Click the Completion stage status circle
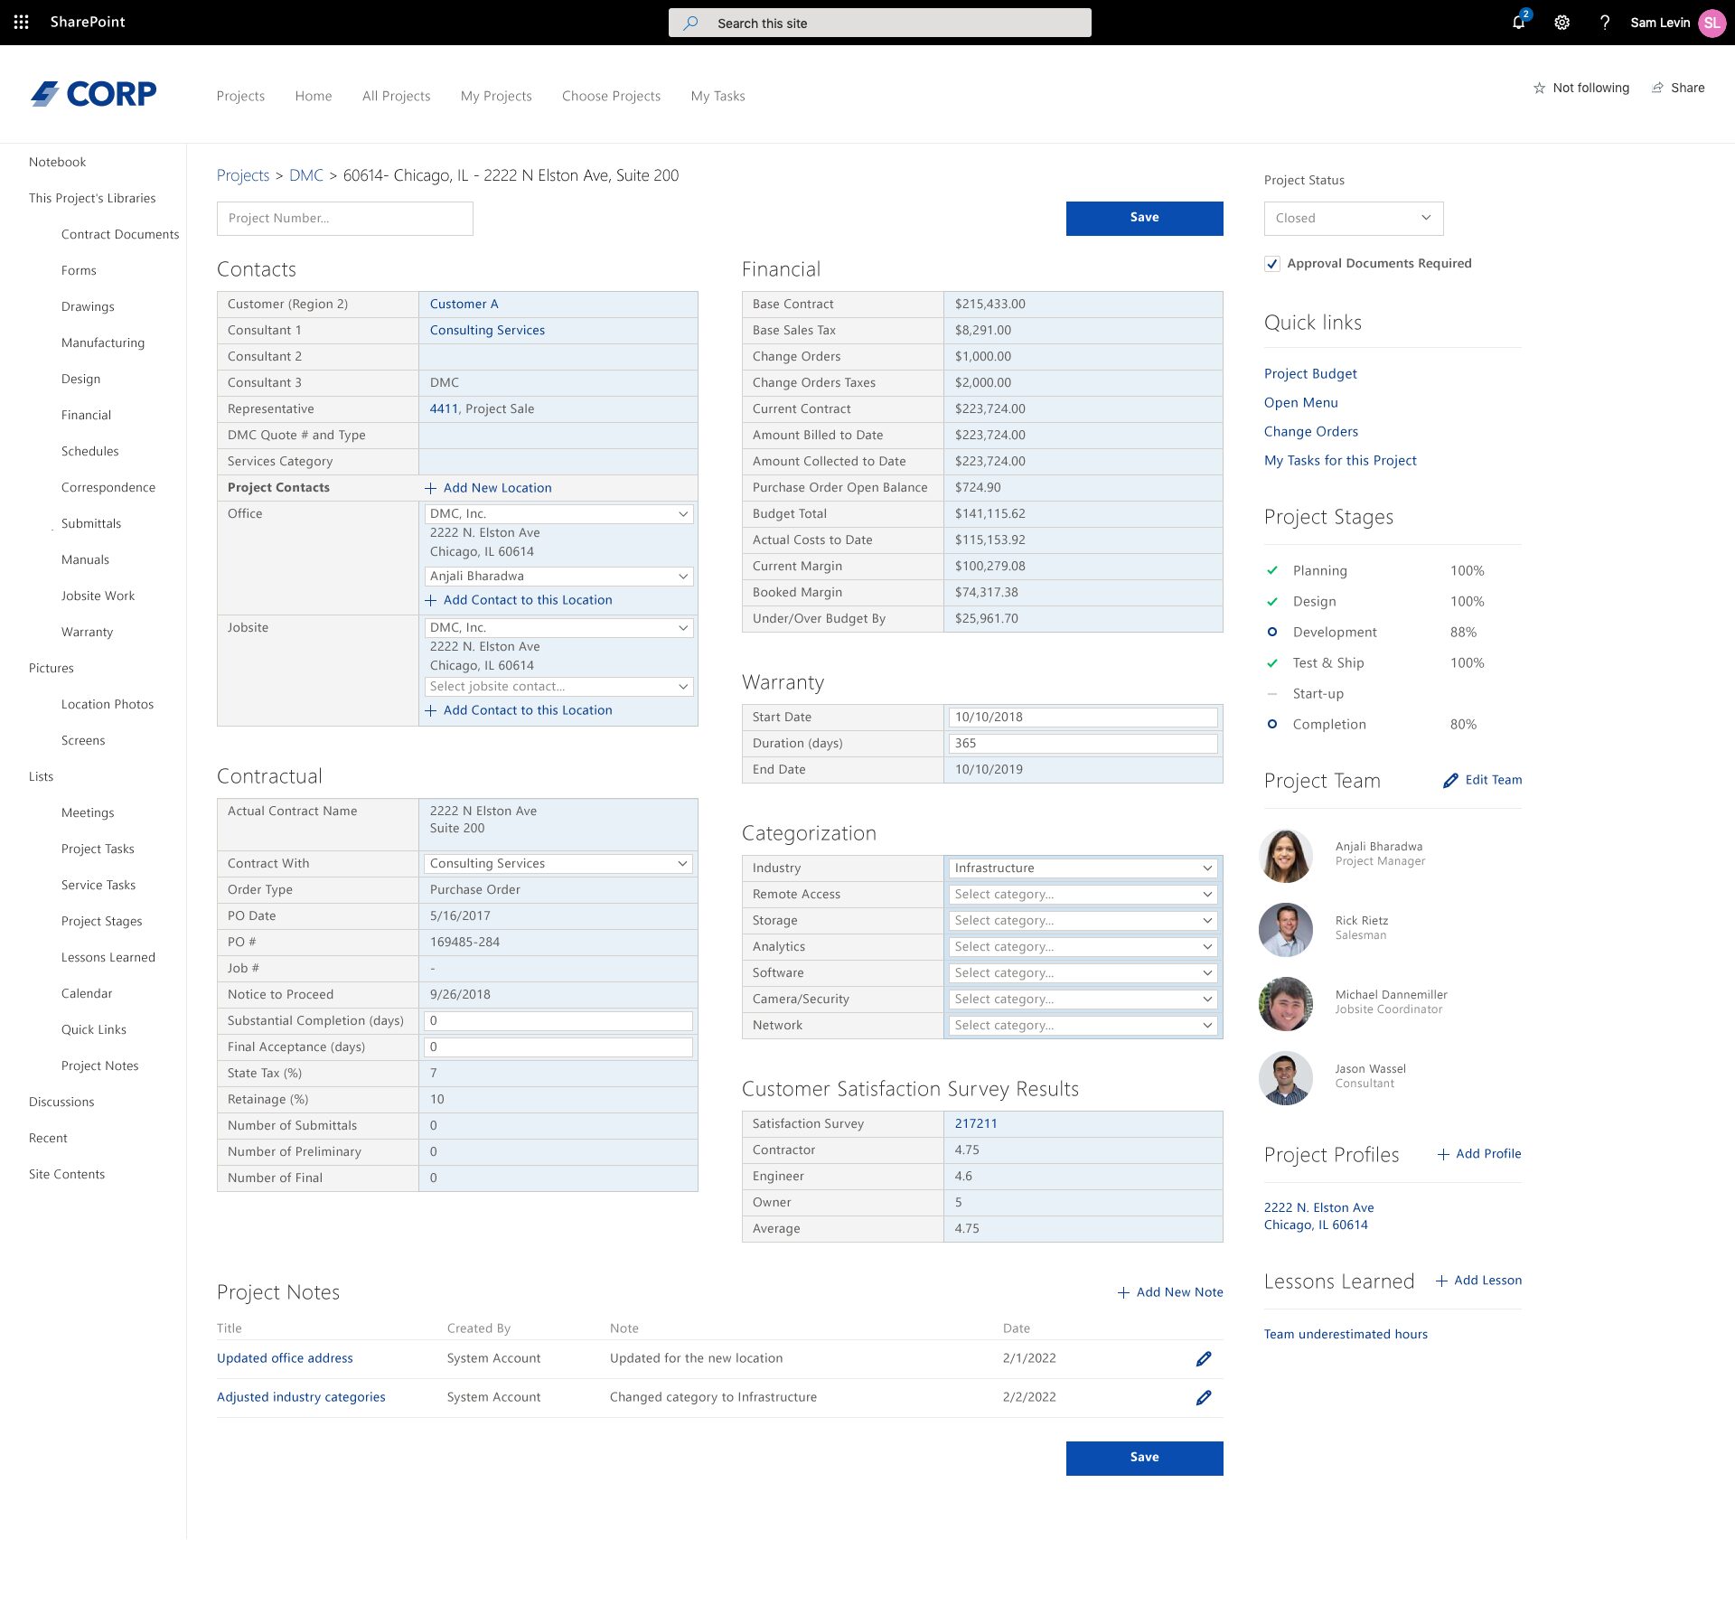1735x1605 pixels. [x=1272, y=724]
